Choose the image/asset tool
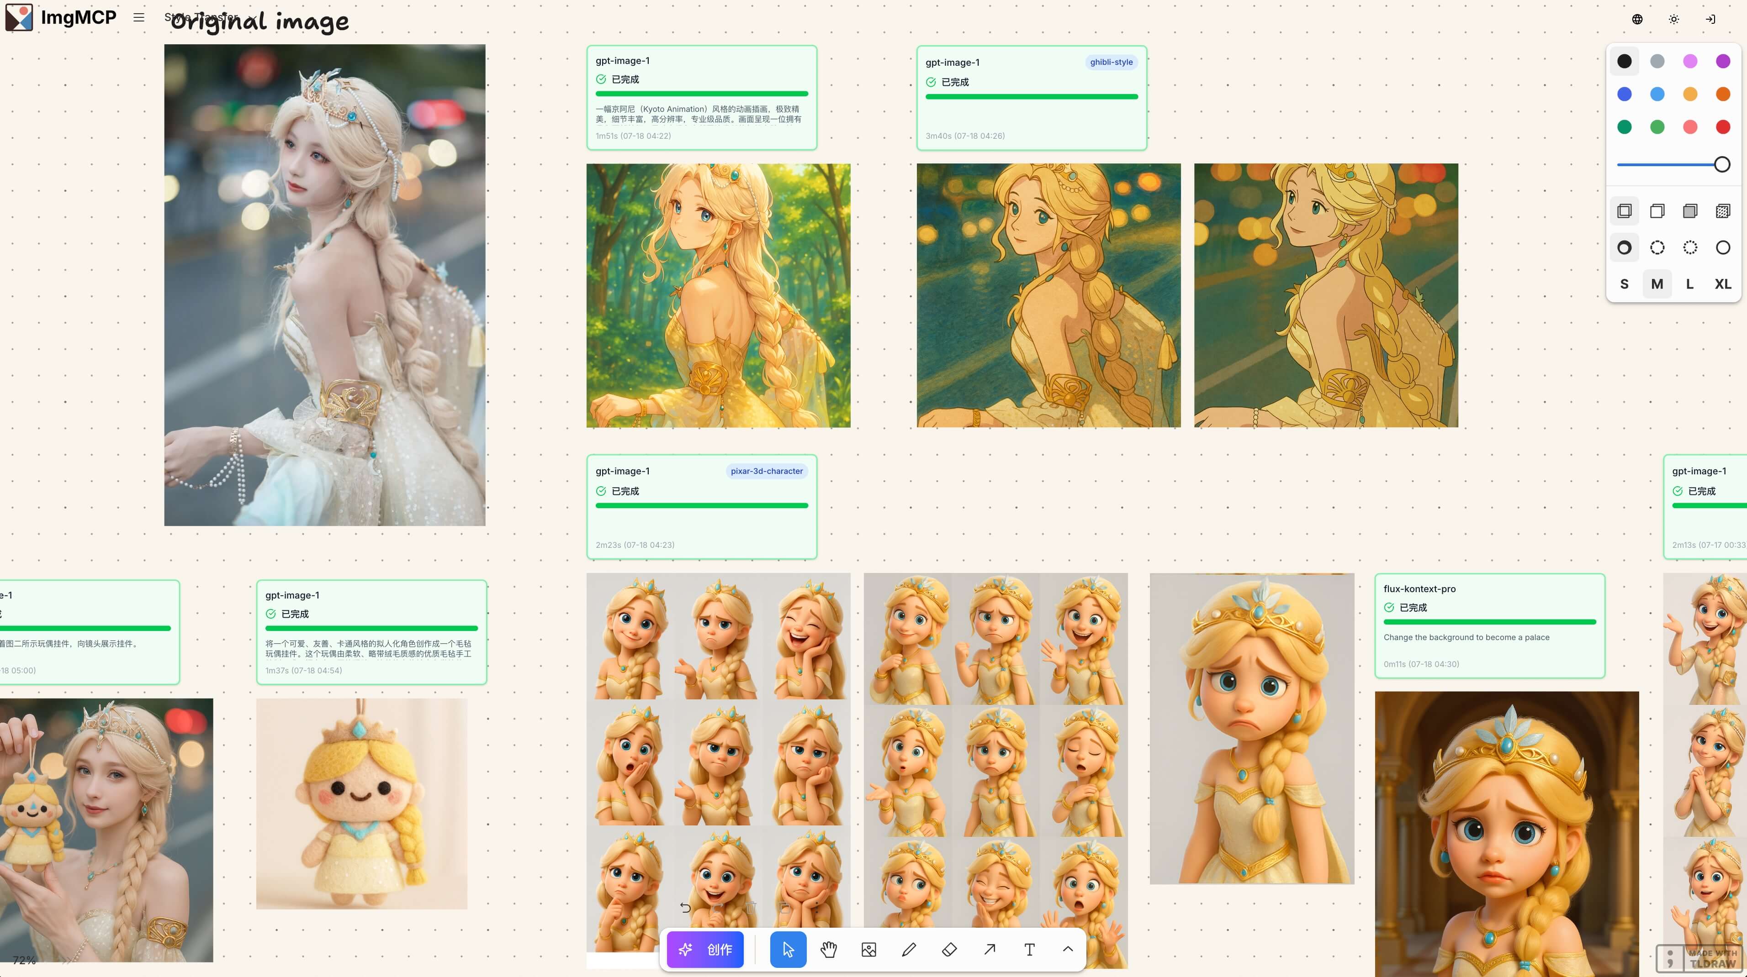The height and width of the screenshot is (977, 1747). pyautogui.click(x=869, y=949)
